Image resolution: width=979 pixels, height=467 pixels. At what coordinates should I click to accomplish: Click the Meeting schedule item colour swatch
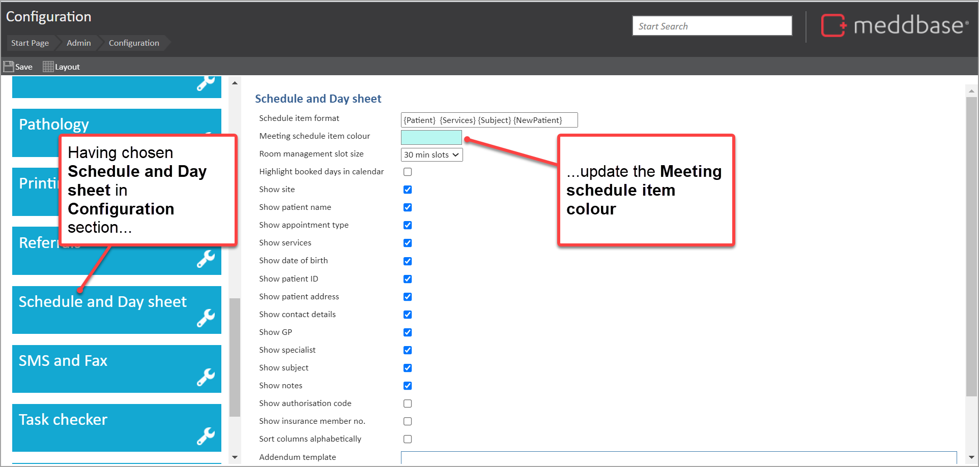[431, 137]
